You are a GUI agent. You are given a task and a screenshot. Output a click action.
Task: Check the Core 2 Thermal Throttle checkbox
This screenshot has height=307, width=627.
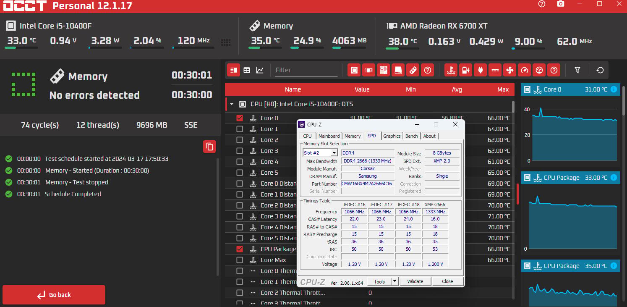240,293
